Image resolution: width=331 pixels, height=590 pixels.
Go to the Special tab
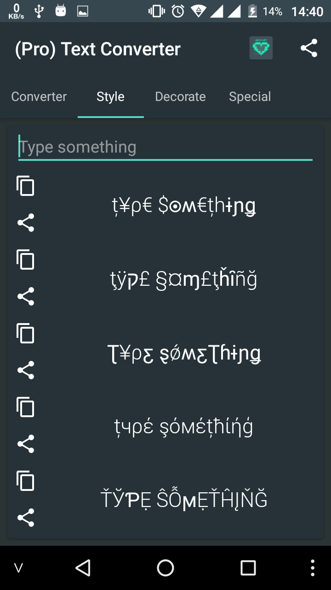(x=250, y=97)
